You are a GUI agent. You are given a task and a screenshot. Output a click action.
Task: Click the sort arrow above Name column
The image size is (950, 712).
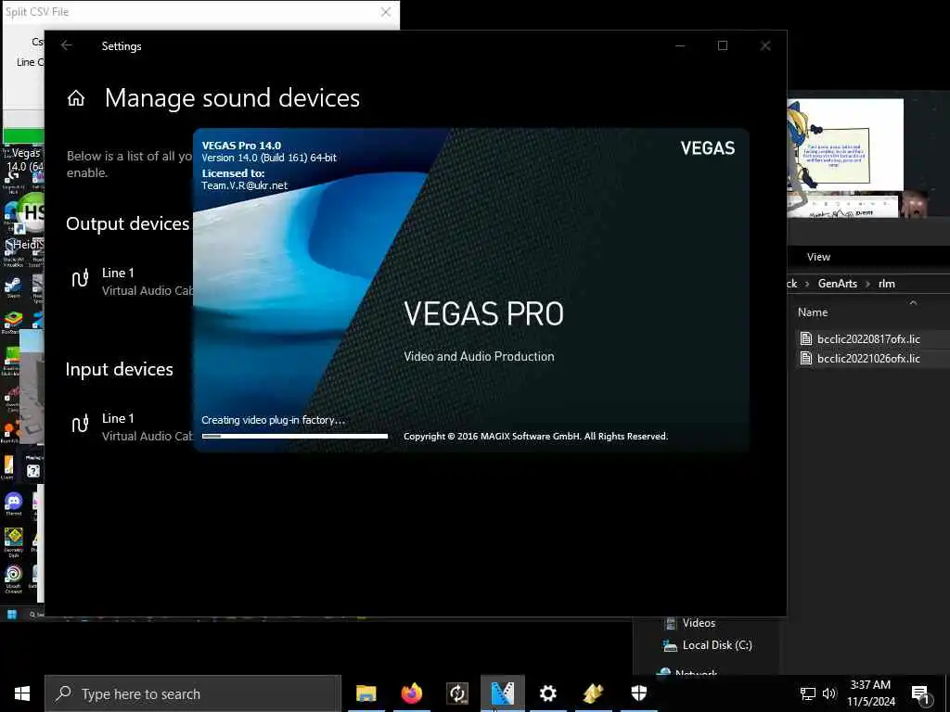(913, 302)
